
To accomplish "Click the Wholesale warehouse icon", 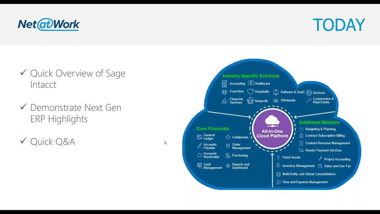I will tap(276, 100).
